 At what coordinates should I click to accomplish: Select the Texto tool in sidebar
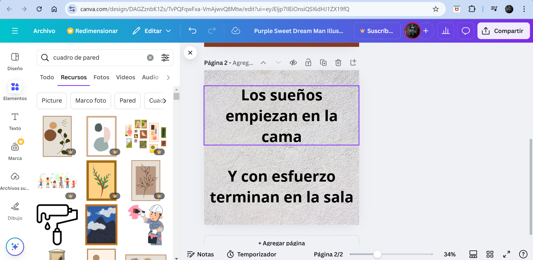click(15, 121)
